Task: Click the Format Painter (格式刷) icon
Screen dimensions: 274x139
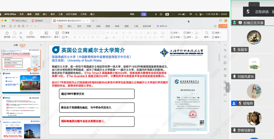Action: (7, 33)
